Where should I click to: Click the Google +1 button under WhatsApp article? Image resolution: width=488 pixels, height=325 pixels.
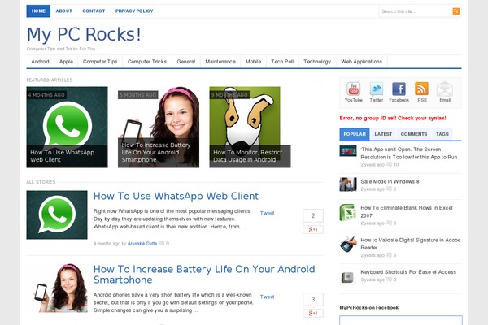pyautogui.click(x=313, y=229)
